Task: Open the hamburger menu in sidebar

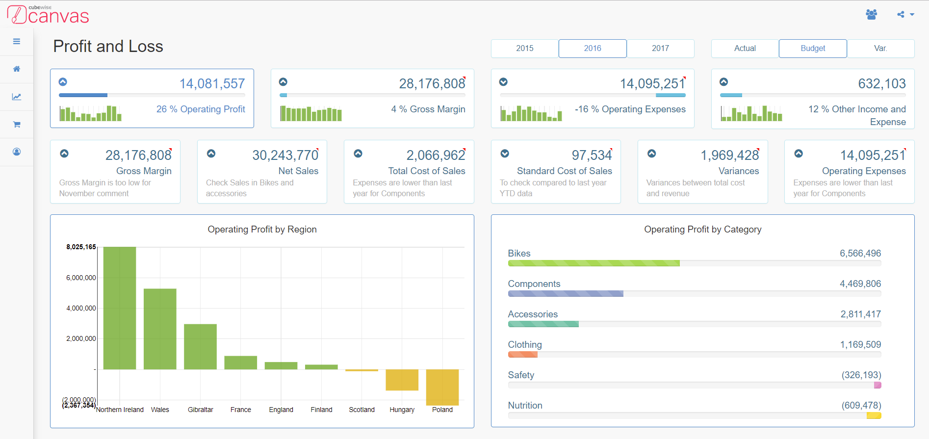Action: coord(17,42)
